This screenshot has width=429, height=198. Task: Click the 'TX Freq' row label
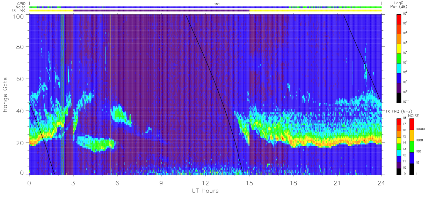19,10
